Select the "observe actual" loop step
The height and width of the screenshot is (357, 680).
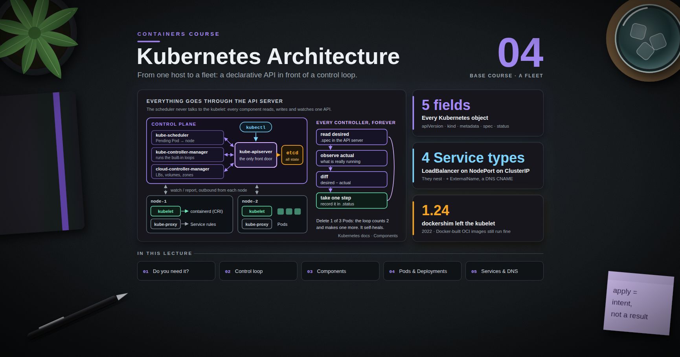(352, 158)
